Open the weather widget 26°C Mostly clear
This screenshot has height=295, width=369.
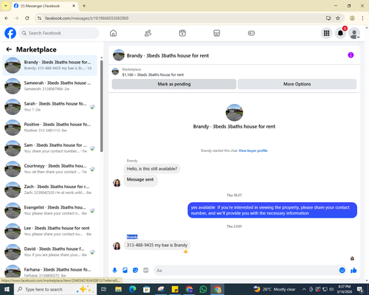tap(275, 289)
